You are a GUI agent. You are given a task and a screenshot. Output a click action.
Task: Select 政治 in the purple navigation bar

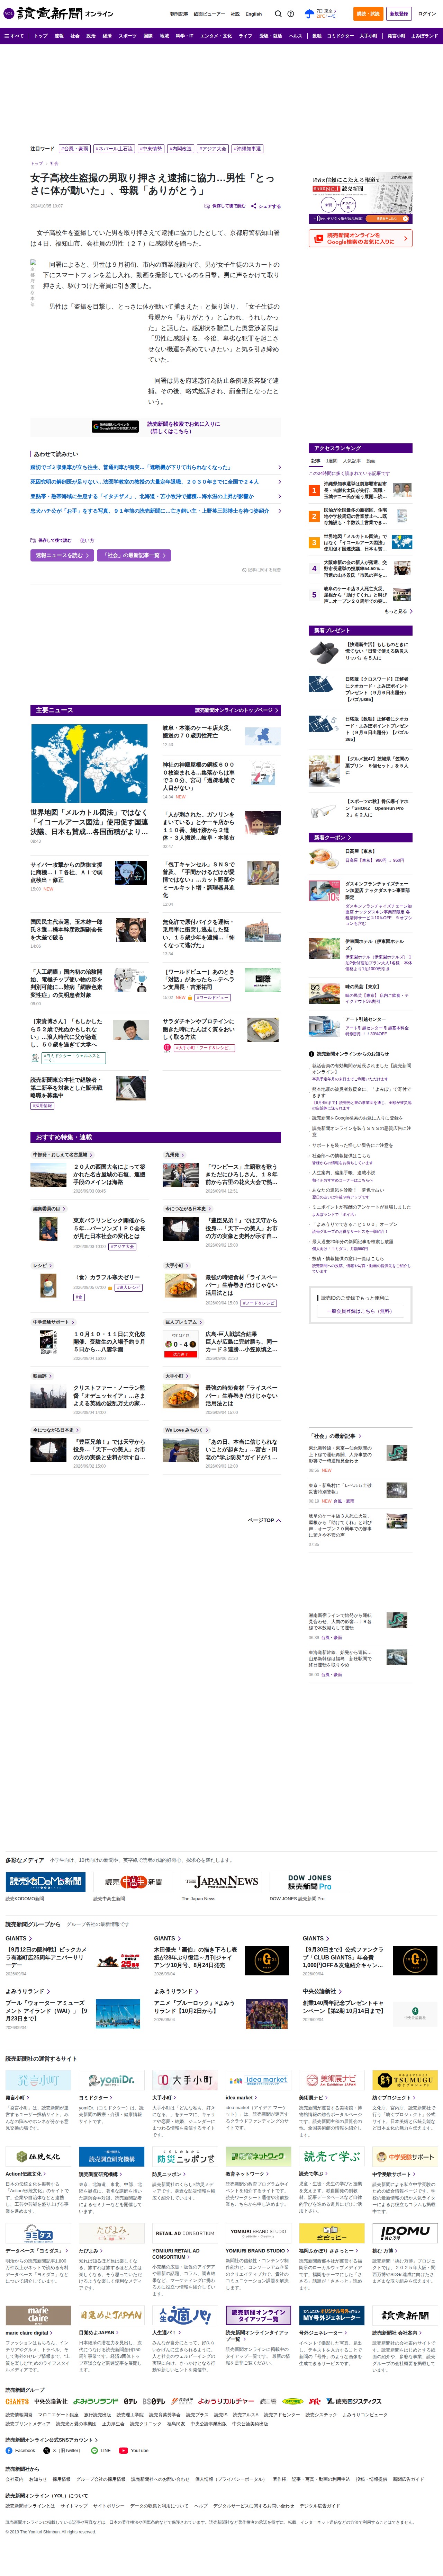91,36
